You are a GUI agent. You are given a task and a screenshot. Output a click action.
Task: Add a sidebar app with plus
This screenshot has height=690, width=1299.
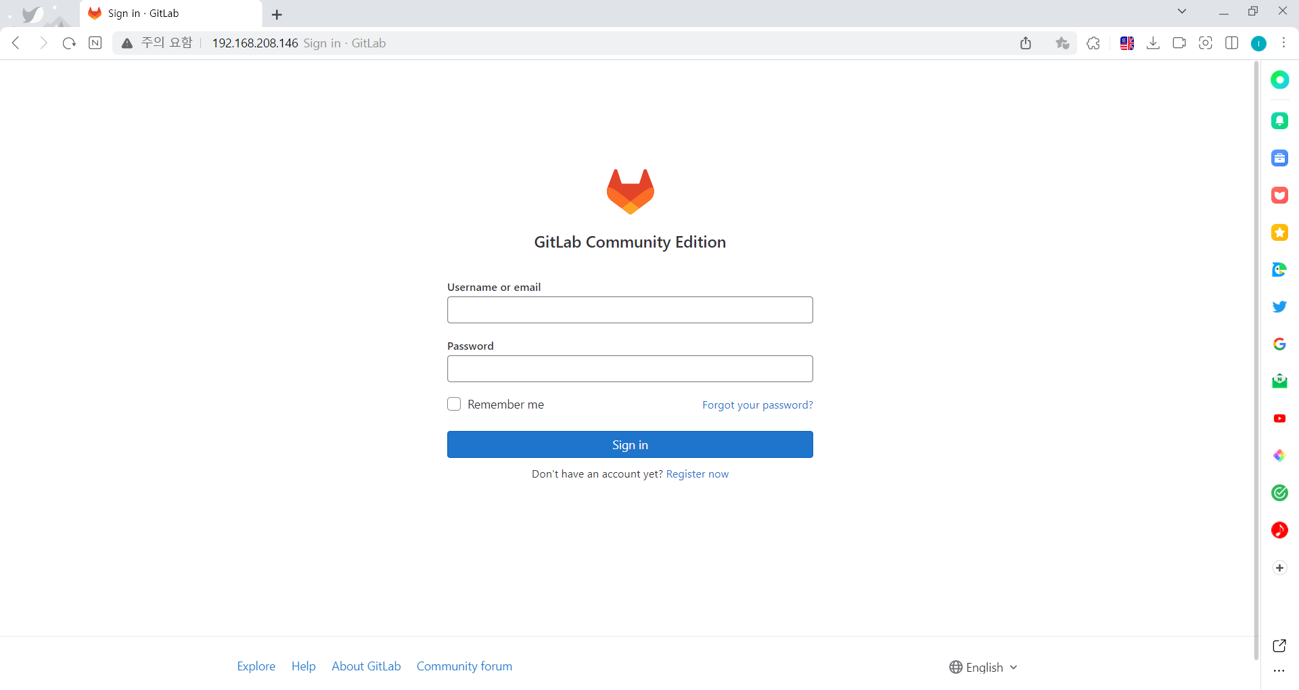coord(1279,568)
